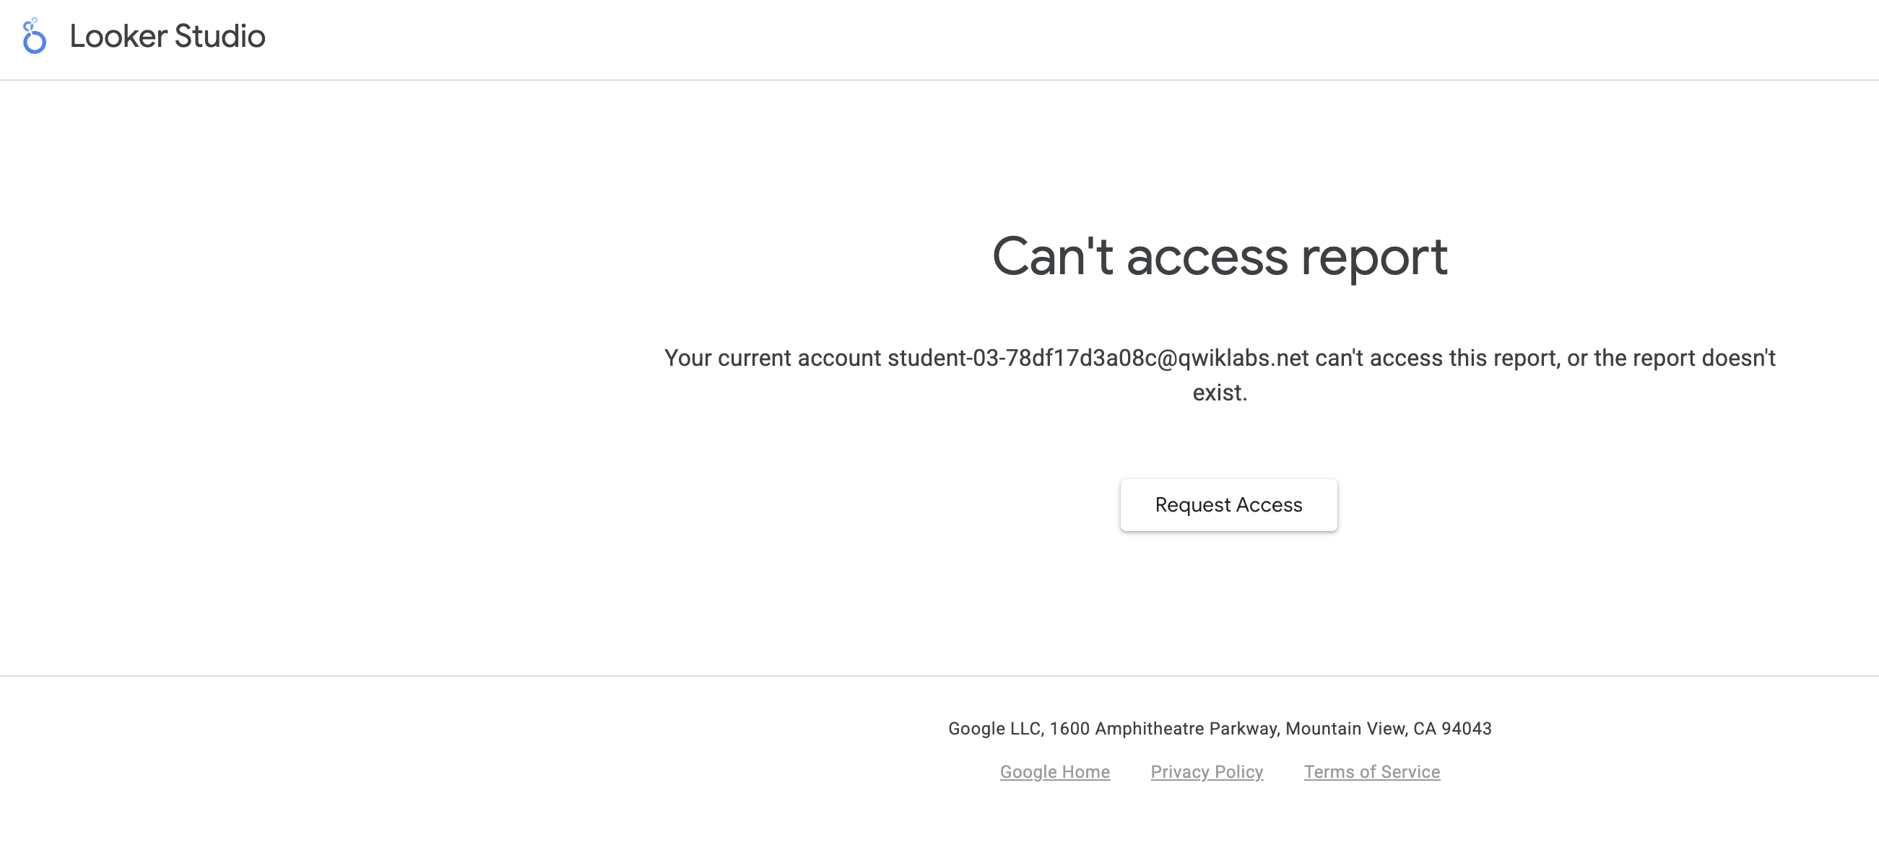Image resolution: width=1879 pixels, height=863 pixels.
Task: Click the Looker Studio app name text
Action: (168, 36)
